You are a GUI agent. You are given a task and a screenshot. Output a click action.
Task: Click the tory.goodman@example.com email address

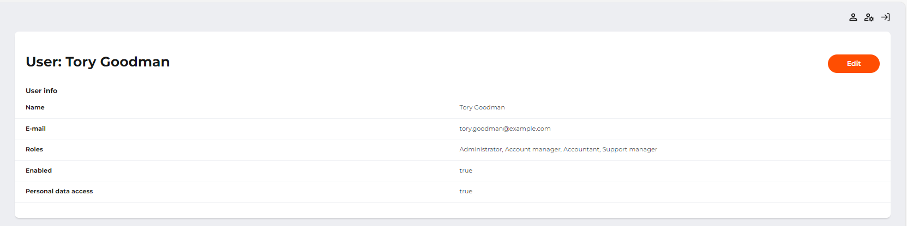[504, 129]
